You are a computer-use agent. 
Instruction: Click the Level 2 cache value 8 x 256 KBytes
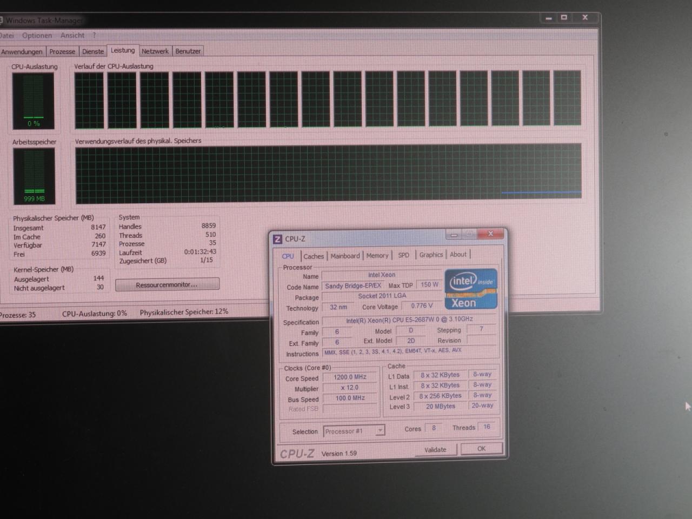pos(441,396)
